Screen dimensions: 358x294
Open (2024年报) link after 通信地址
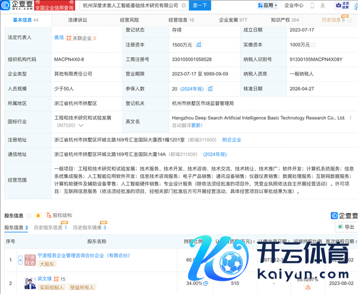pyautogui.click(x=215, y=154)
